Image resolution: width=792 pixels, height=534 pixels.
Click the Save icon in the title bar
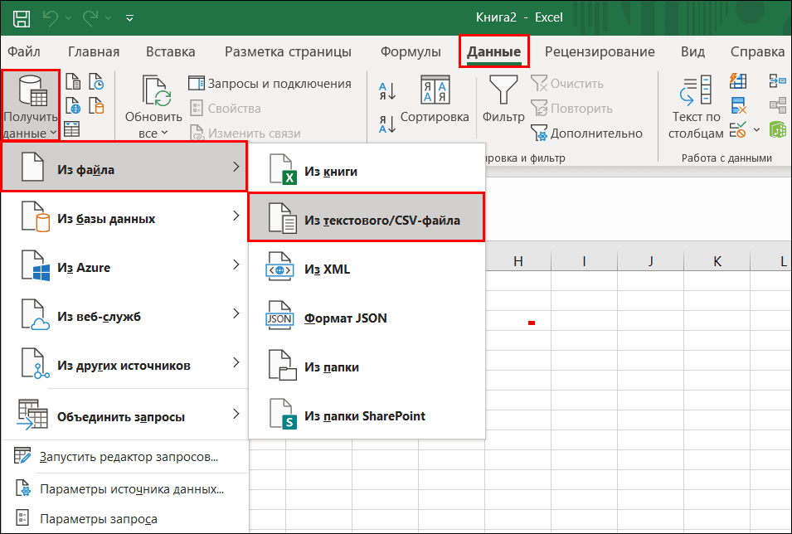[x=22, y=18]
